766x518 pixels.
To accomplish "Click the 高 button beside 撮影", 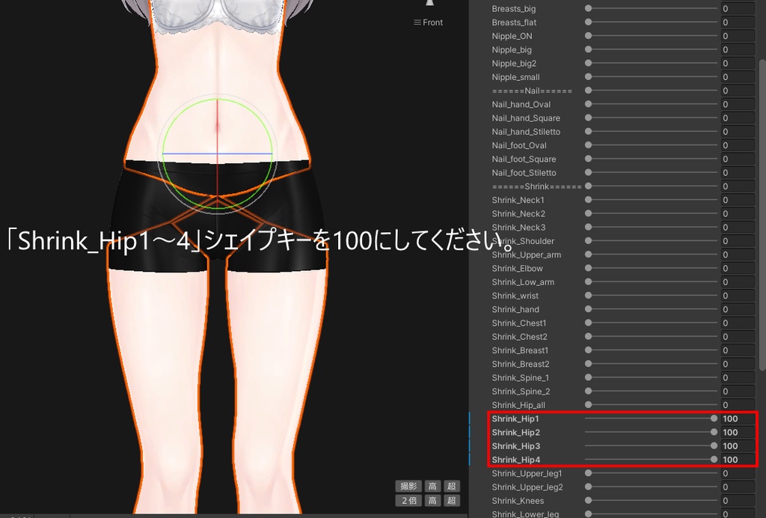I will (x=432, y=487).
